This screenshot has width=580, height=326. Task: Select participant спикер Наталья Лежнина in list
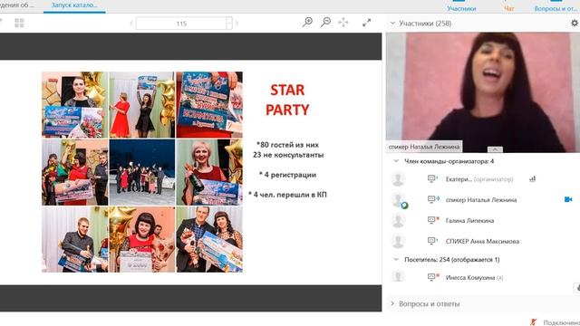coord(481,199)
